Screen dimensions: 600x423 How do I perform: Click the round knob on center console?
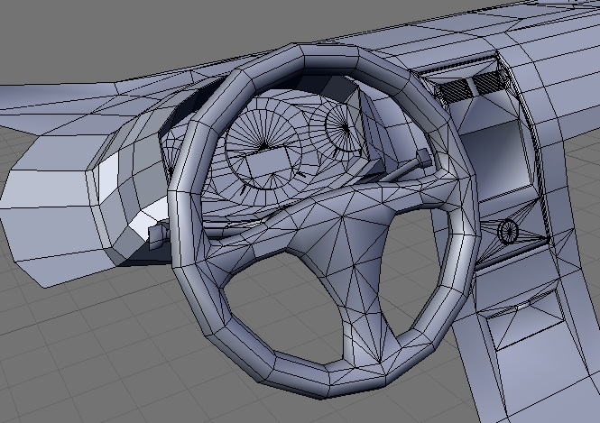[x=508, y=231]
